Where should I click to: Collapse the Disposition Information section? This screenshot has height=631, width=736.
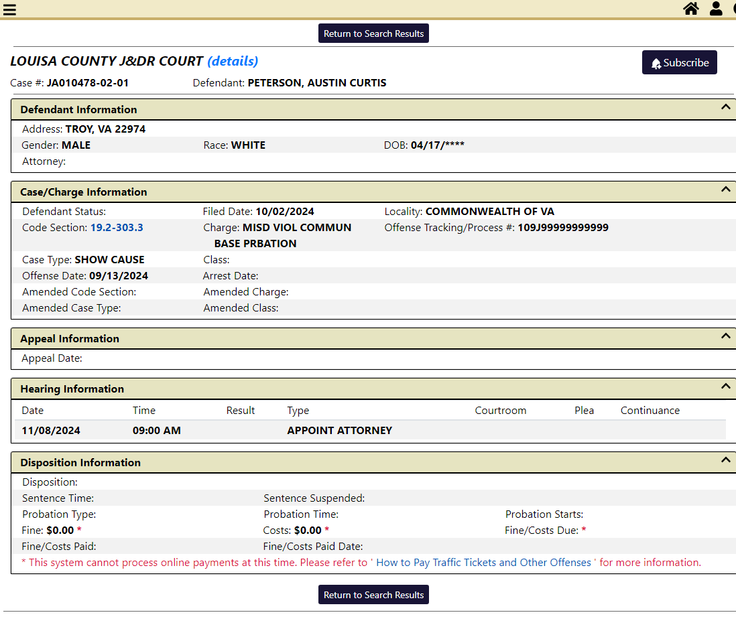click(x=725, y=460)
